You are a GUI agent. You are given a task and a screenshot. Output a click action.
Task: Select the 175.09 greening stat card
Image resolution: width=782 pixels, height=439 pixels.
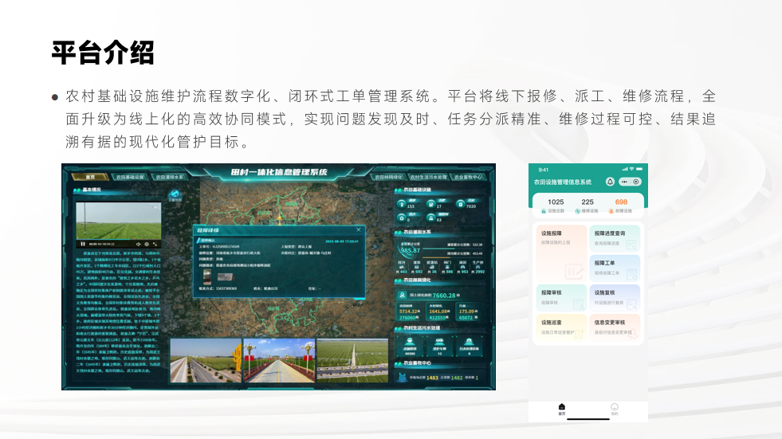tap(469, 312)
